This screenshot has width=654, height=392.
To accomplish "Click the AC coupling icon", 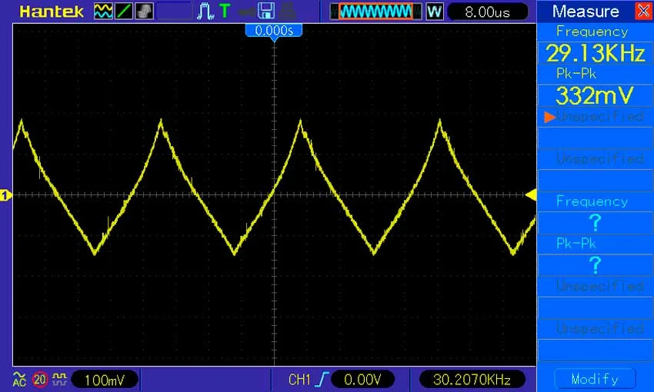I will [19, 379].
